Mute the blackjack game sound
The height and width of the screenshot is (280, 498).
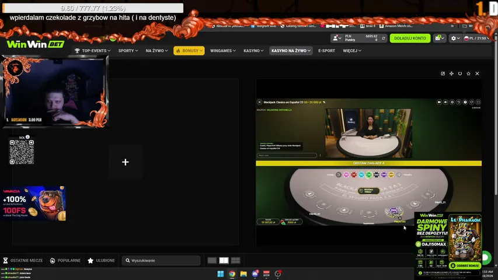445,102
